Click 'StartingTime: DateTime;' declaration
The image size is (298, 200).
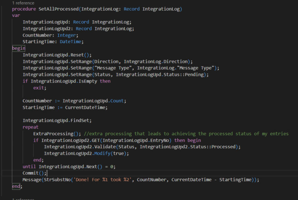click(53, 42)
